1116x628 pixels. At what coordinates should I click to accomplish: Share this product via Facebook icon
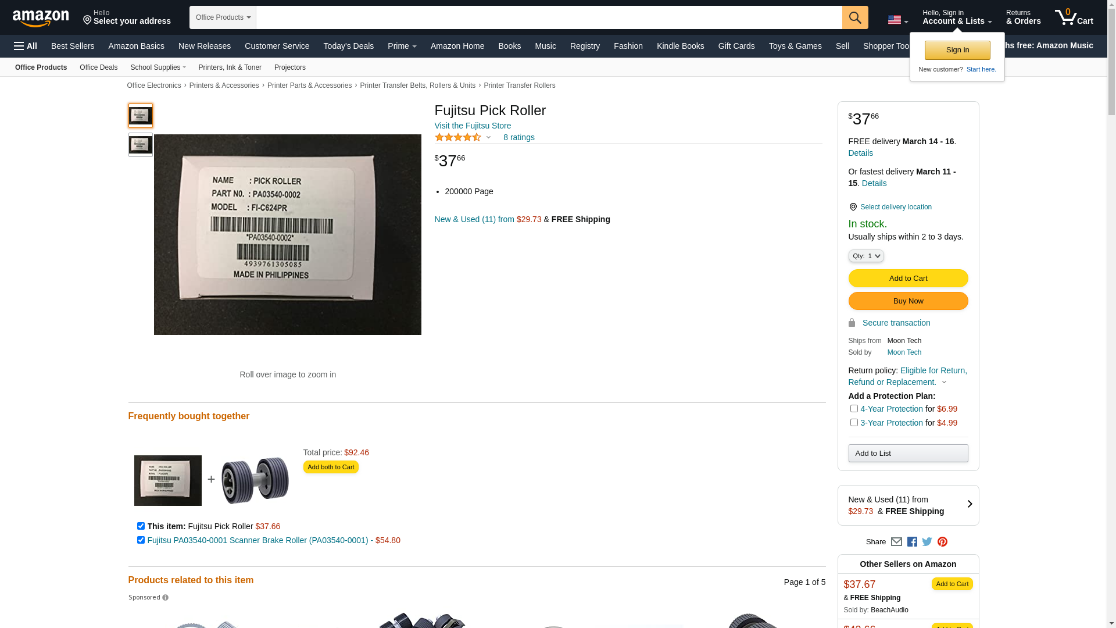912,542
